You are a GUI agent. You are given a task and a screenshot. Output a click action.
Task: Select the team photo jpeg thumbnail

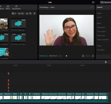coord(4,23)
